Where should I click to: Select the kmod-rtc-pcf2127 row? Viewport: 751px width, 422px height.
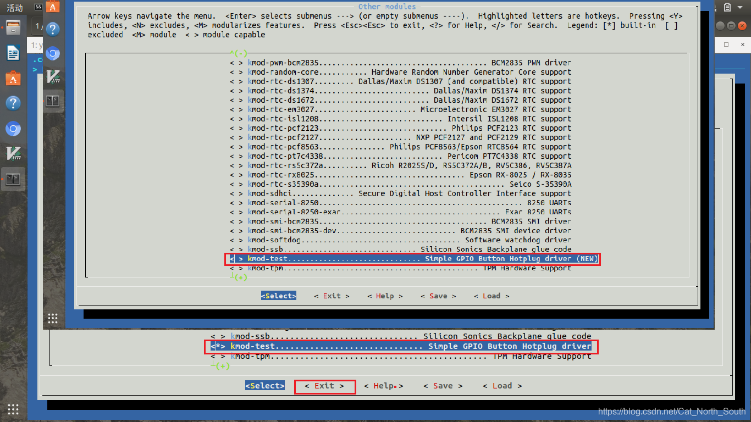pos(400,137)
